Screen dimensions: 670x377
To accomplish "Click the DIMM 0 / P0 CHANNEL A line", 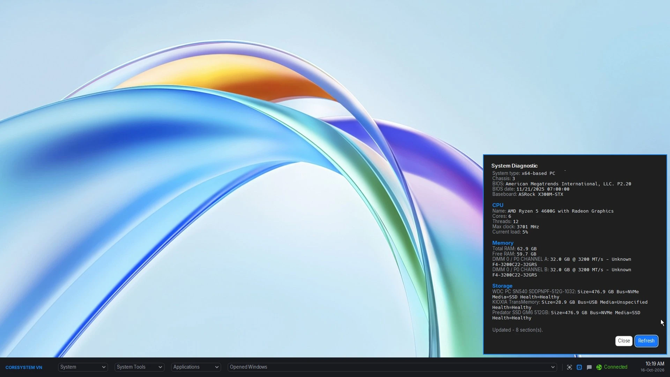I will point(561,262).
